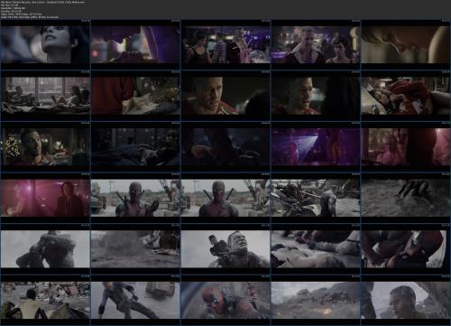Open thumbnail of hand clawing through dirt

coord(405,198)
